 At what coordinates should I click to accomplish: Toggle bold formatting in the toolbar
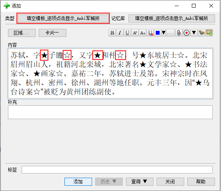(112, 33)
